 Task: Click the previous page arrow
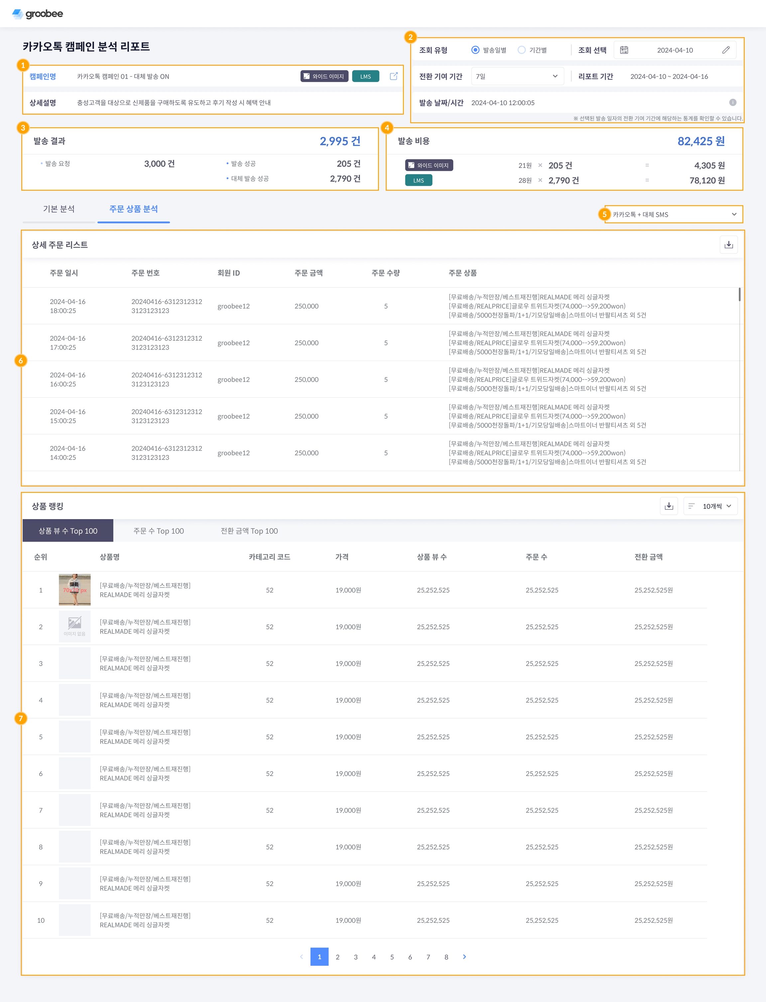click(x=302, y=956)
